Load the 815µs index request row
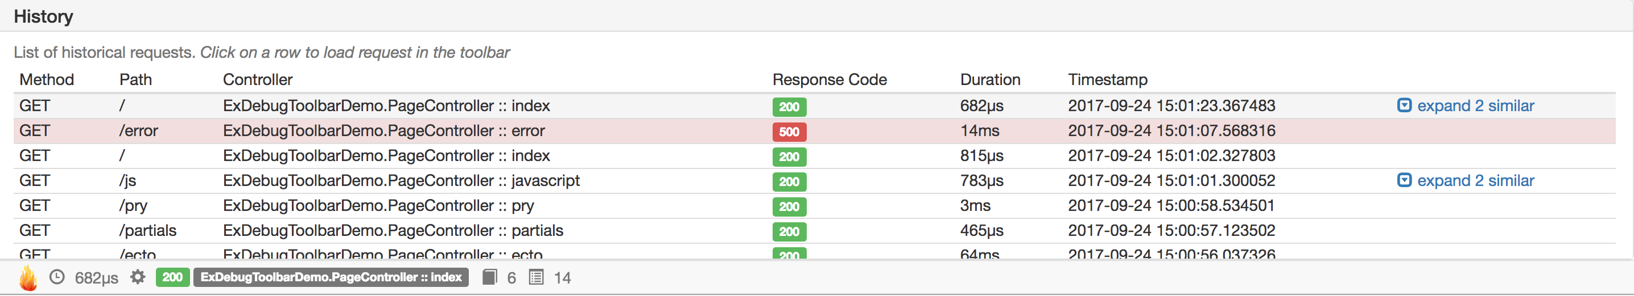 coord(815,155)
